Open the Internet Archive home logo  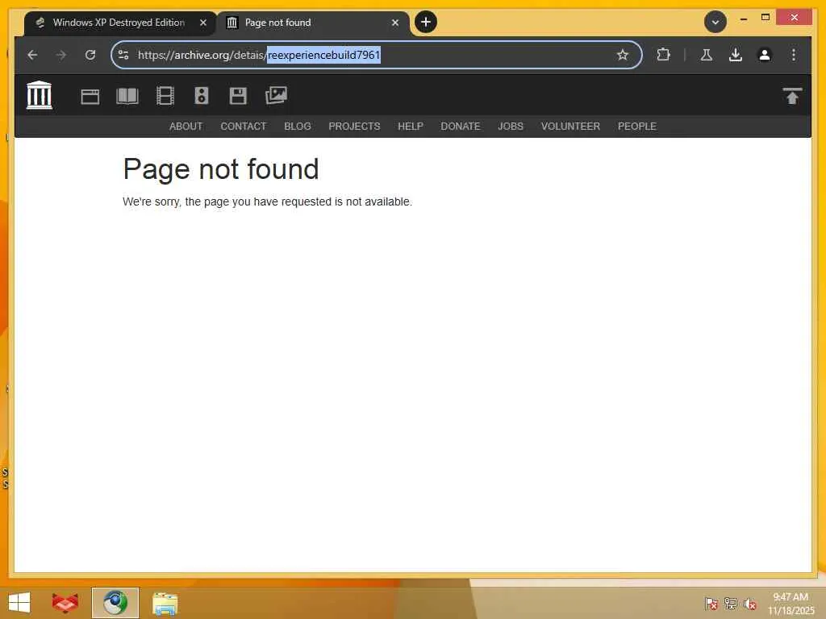[40, 95]
